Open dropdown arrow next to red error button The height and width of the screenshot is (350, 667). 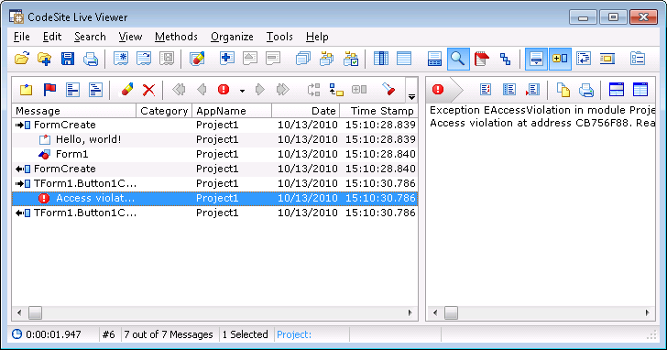pos(242,91)
